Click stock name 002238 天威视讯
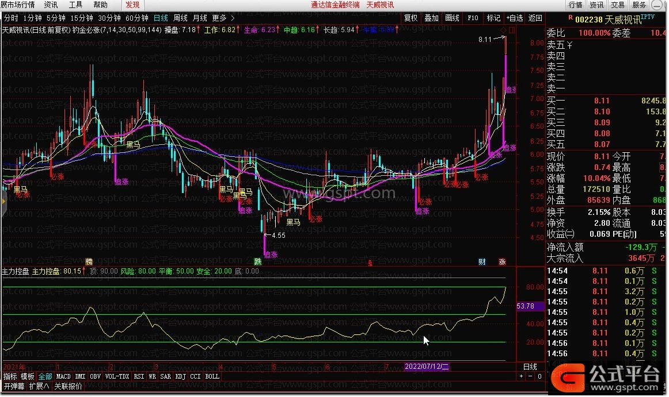This screenshot has width=669, height=397. pos(608,20)
